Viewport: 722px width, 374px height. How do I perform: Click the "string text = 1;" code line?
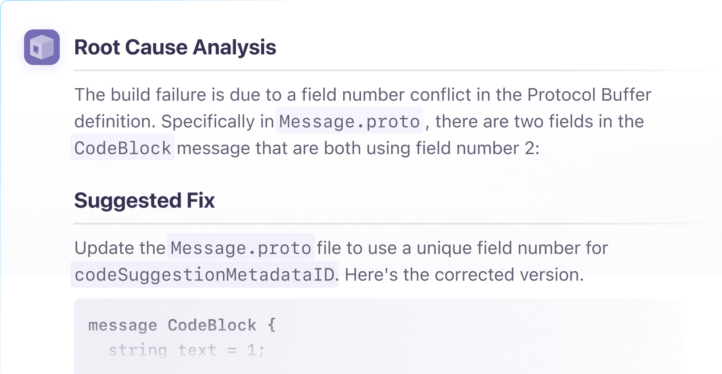186,350
